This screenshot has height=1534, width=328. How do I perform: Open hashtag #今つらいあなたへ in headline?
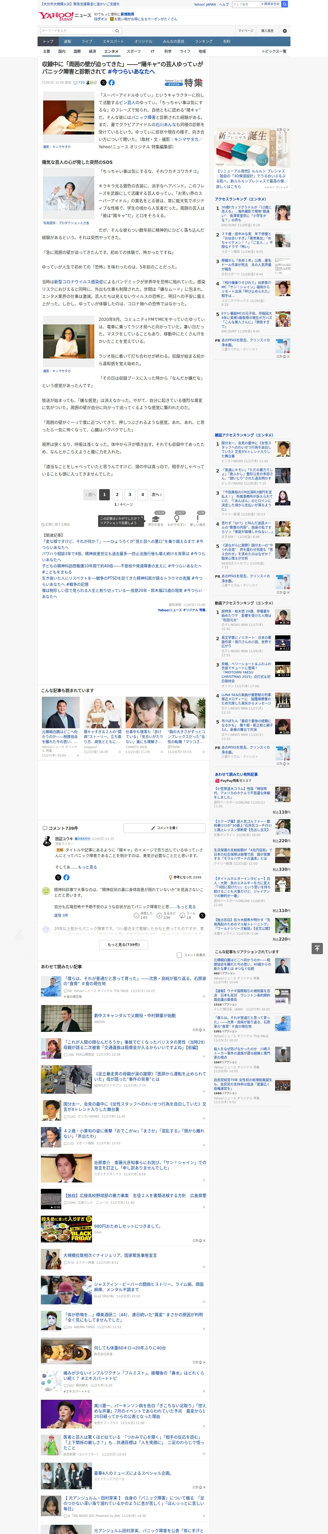pos(131,72)
